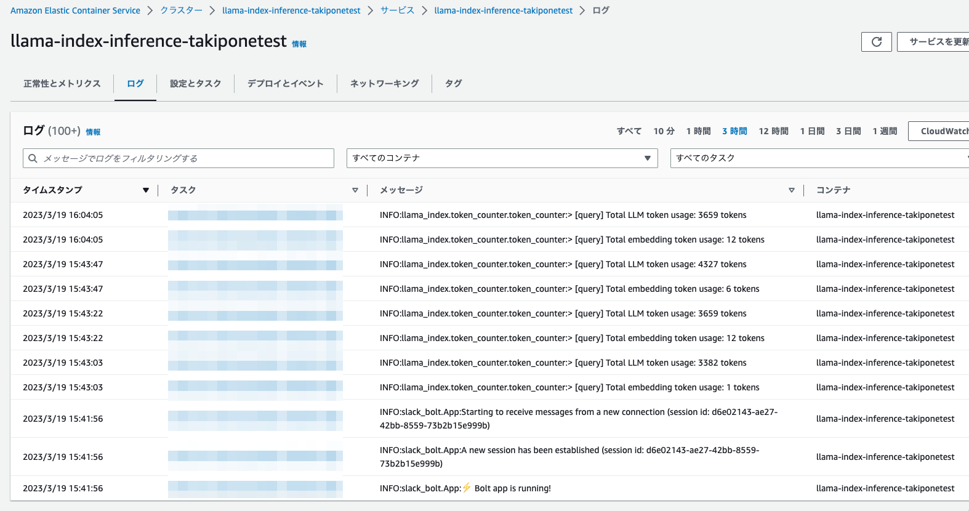
Task: Select the 1 週間 time range
Action: tap(885, 131)
